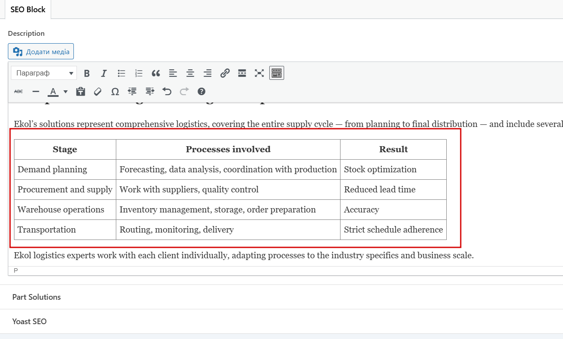The image size is (563, 339).
Task: Increase paragraph indent
Action: [x=150, y=92]
